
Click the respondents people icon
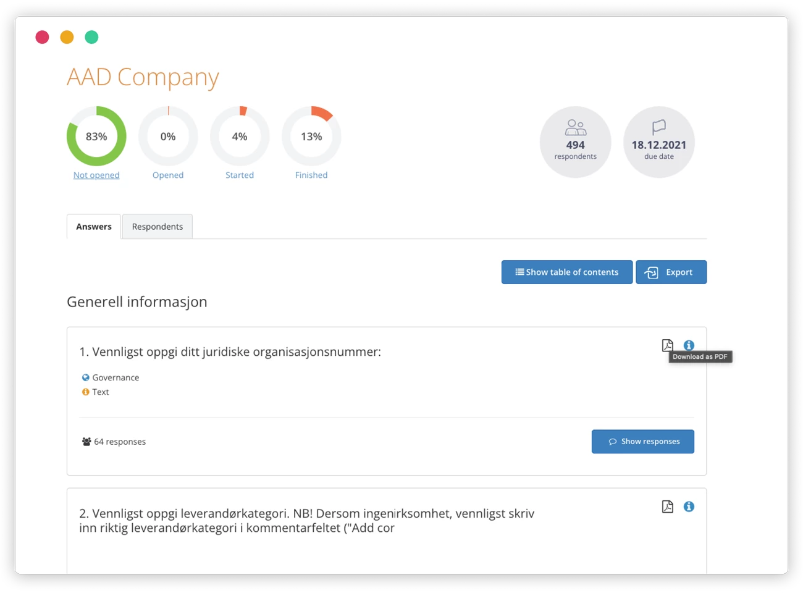(576, 127)
